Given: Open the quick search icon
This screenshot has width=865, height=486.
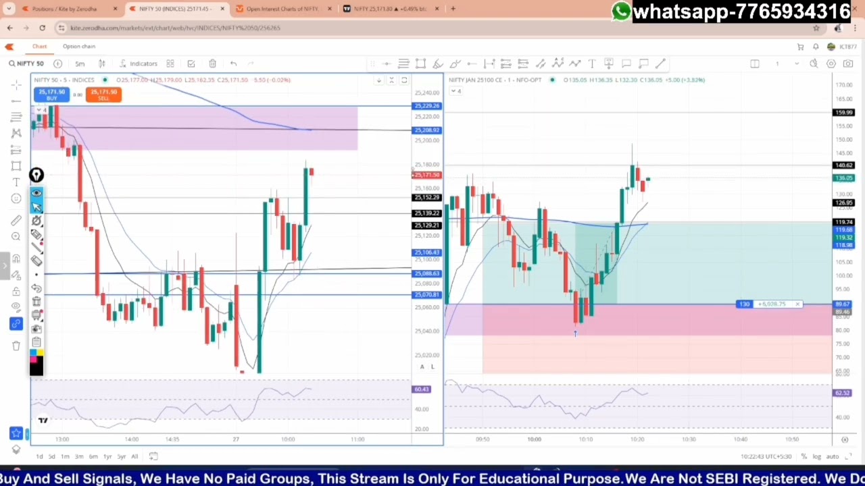Looking at the screenshot, I should coord(814,63).
